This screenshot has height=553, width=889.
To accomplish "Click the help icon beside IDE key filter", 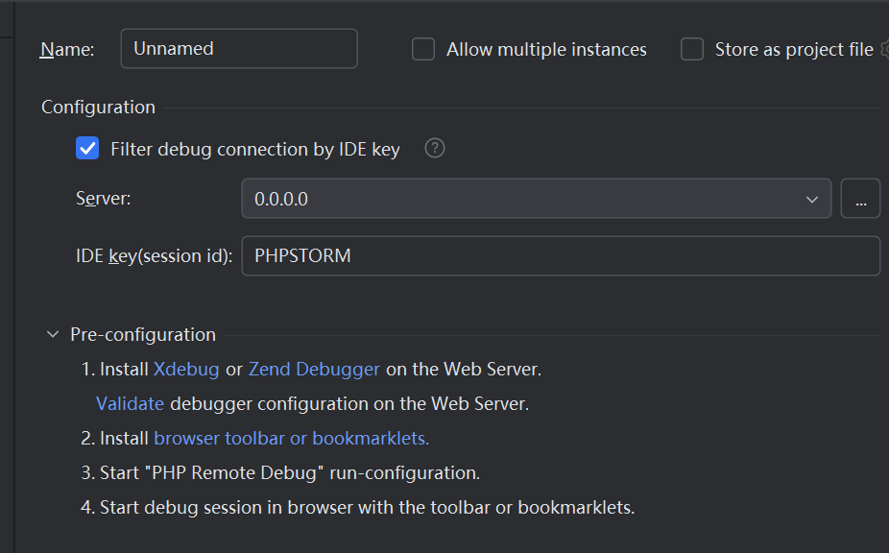I will click(x=435, y=149).
